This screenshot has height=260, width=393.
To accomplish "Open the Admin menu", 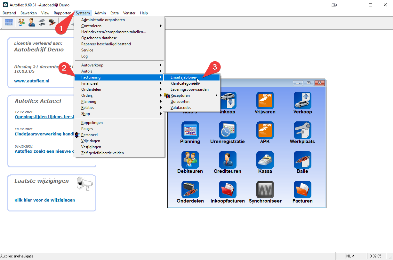I will (x=100, y=13).
